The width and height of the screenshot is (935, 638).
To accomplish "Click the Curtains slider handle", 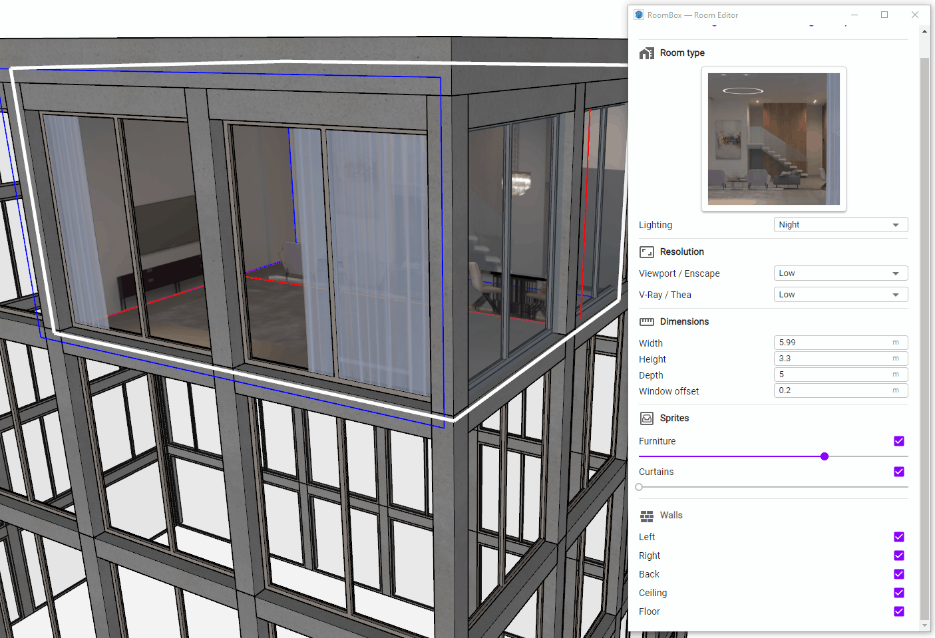I will point(639,487).
